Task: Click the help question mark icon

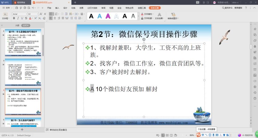Action: (x=246, y=8)
